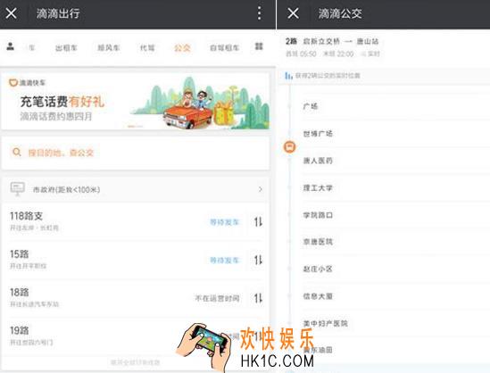Tap the orange bus position marker icon
Image resolution: width=490 pixels, height=373 pixels.
pos(290,147)
